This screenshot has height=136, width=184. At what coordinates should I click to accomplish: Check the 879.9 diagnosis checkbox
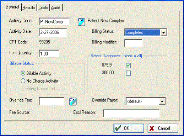(128, 66)
